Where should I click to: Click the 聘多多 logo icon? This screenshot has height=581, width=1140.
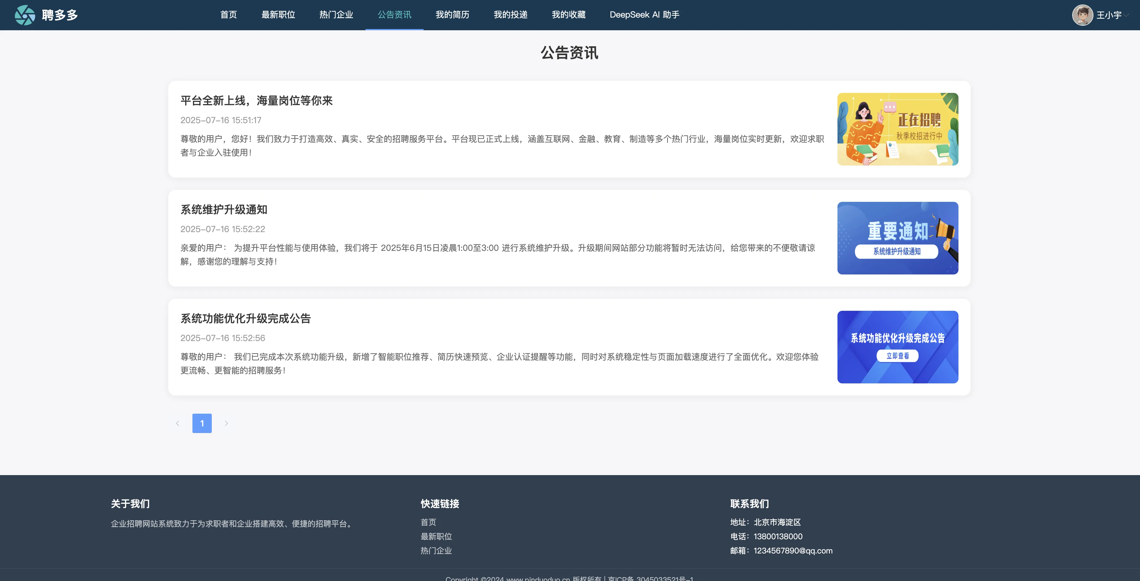25,15
